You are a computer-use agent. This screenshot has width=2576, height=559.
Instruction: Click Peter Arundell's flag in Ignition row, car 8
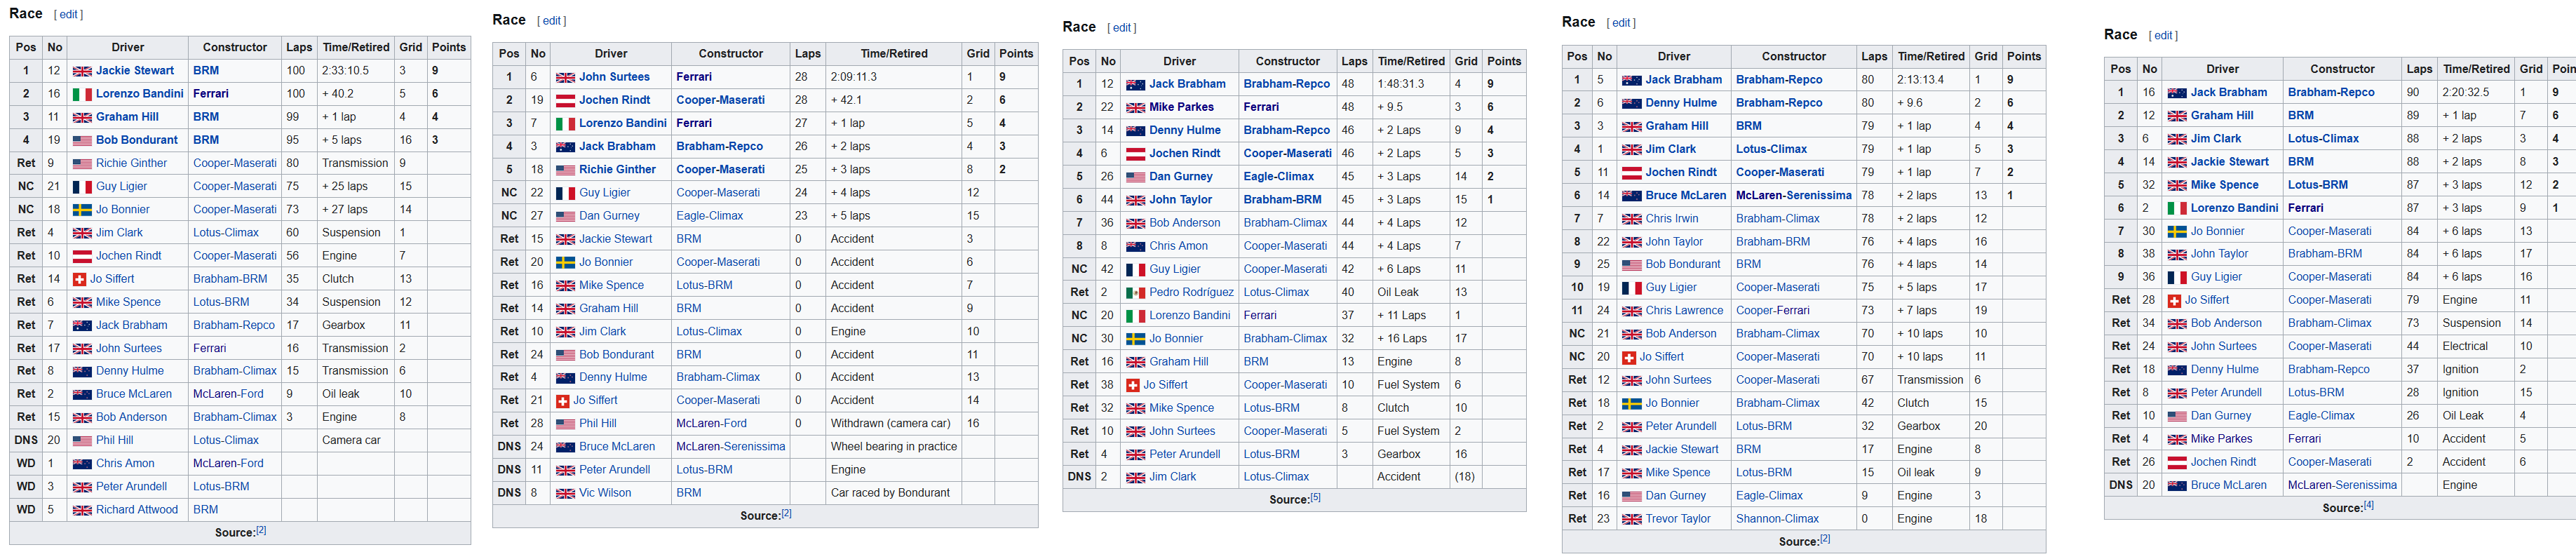2176,393
